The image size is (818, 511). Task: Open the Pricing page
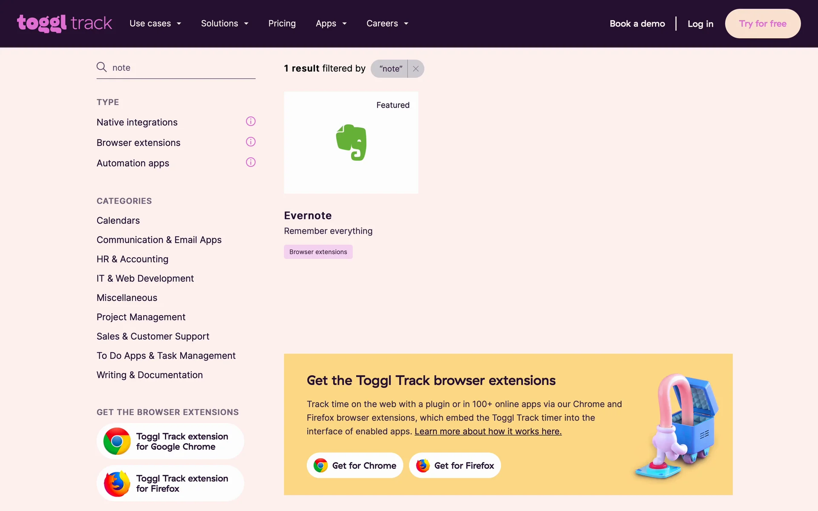click(x=282, y=23)
